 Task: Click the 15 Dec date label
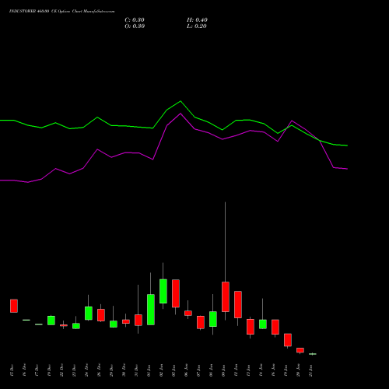pyautogui.click(x=12, y=370)
